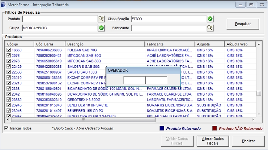Click right input box in OPERADOR dialog
The image size is (268, 150).
click(157, 80)
